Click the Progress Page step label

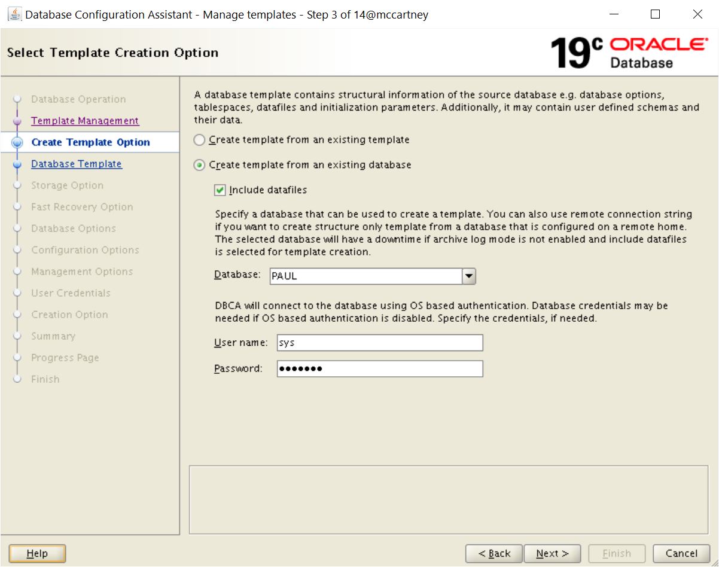point(65,358)
